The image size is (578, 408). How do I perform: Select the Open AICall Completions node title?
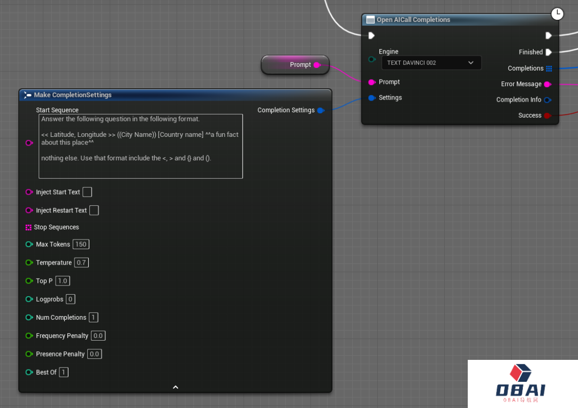413,20
